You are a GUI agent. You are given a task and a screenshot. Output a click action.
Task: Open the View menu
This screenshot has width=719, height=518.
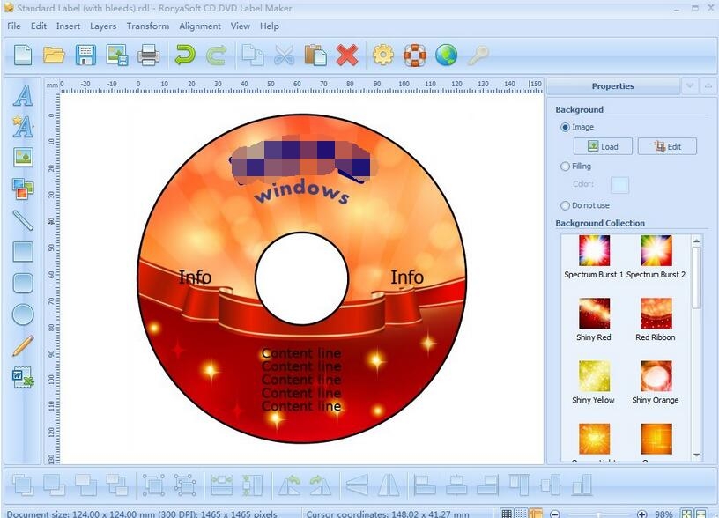coord(241,26)
